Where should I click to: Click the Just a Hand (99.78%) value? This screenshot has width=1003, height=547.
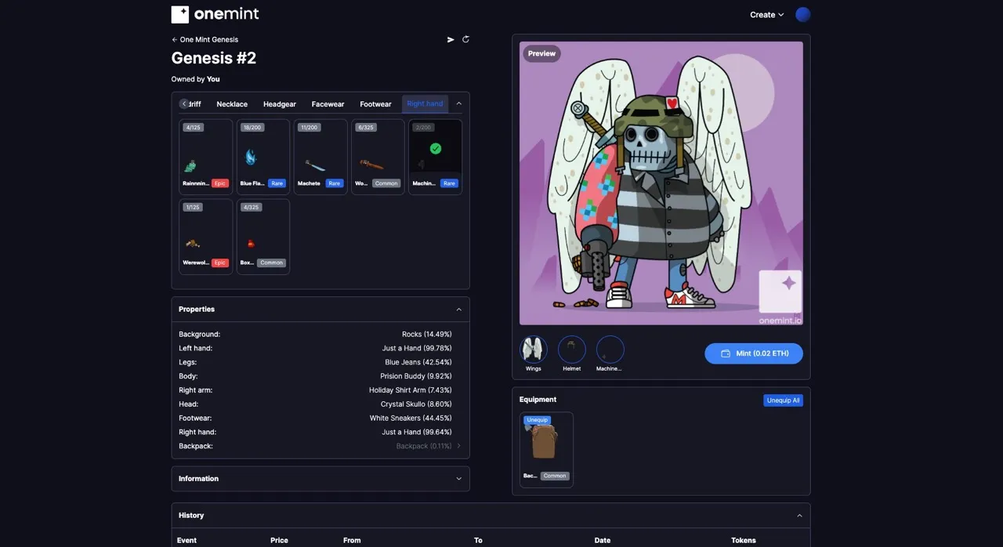[417, 349]
